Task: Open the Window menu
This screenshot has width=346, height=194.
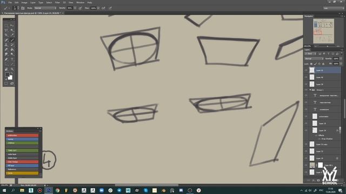Action: coord(80,2)
